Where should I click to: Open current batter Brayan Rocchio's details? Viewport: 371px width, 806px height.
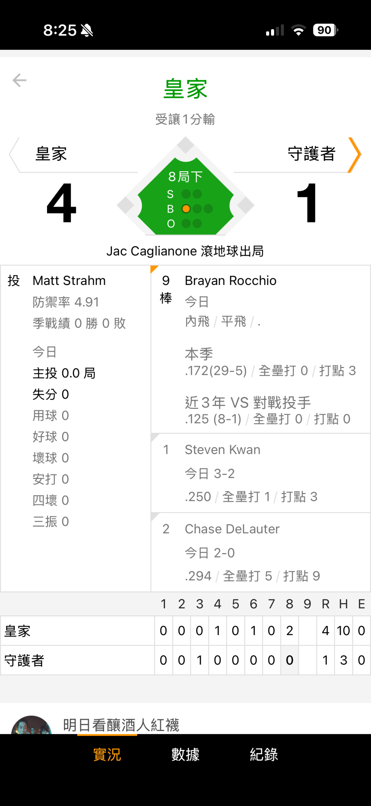(260, 348)
